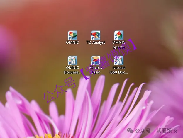183x138 pixels.
Task: Click the Nicolet iS50 Documentation icon
Action: [x=119, y=60]
